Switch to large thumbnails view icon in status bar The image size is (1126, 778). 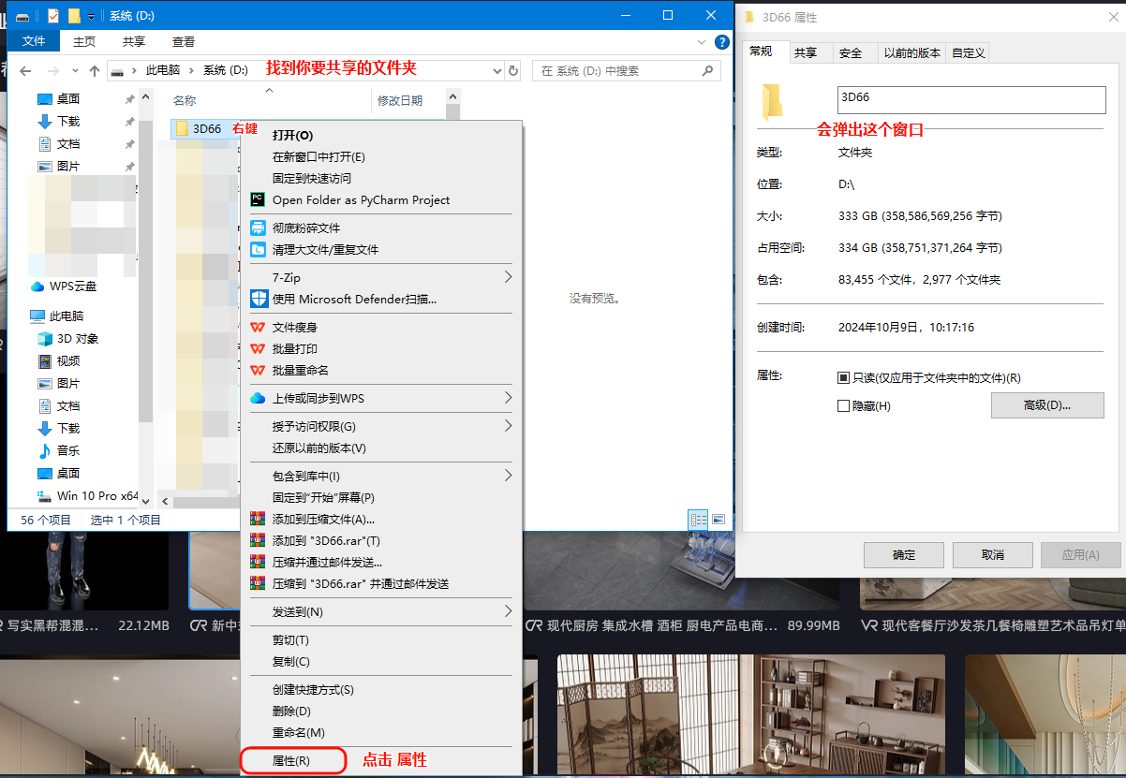[719, 519]
